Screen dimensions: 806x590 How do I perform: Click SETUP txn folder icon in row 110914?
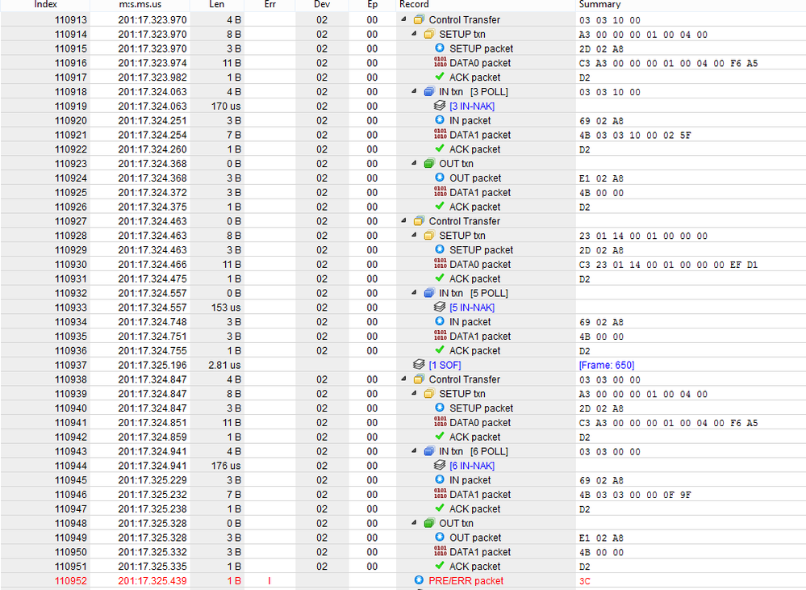pos(429,34)
